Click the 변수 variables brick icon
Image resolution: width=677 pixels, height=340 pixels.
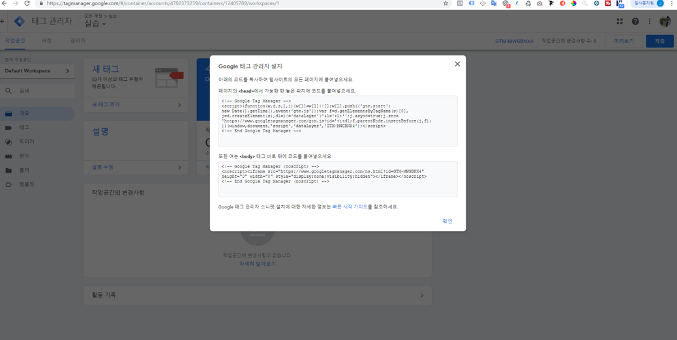pos(8,156)
